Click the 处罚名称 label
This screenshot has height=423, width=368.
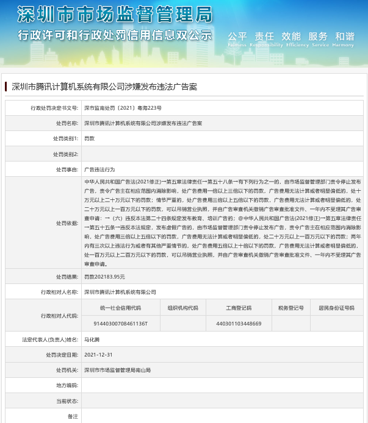(67, 123)
